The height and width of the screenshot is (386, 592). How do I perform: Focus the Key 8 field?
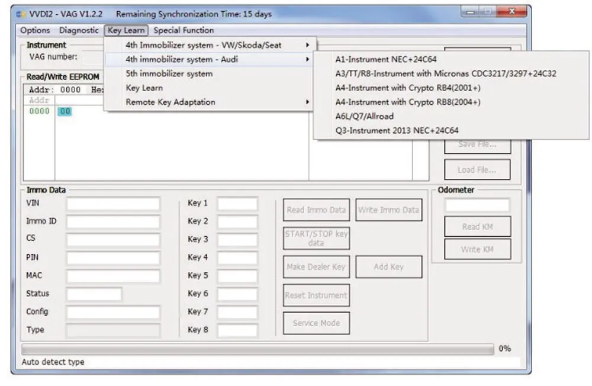point(237,330)
